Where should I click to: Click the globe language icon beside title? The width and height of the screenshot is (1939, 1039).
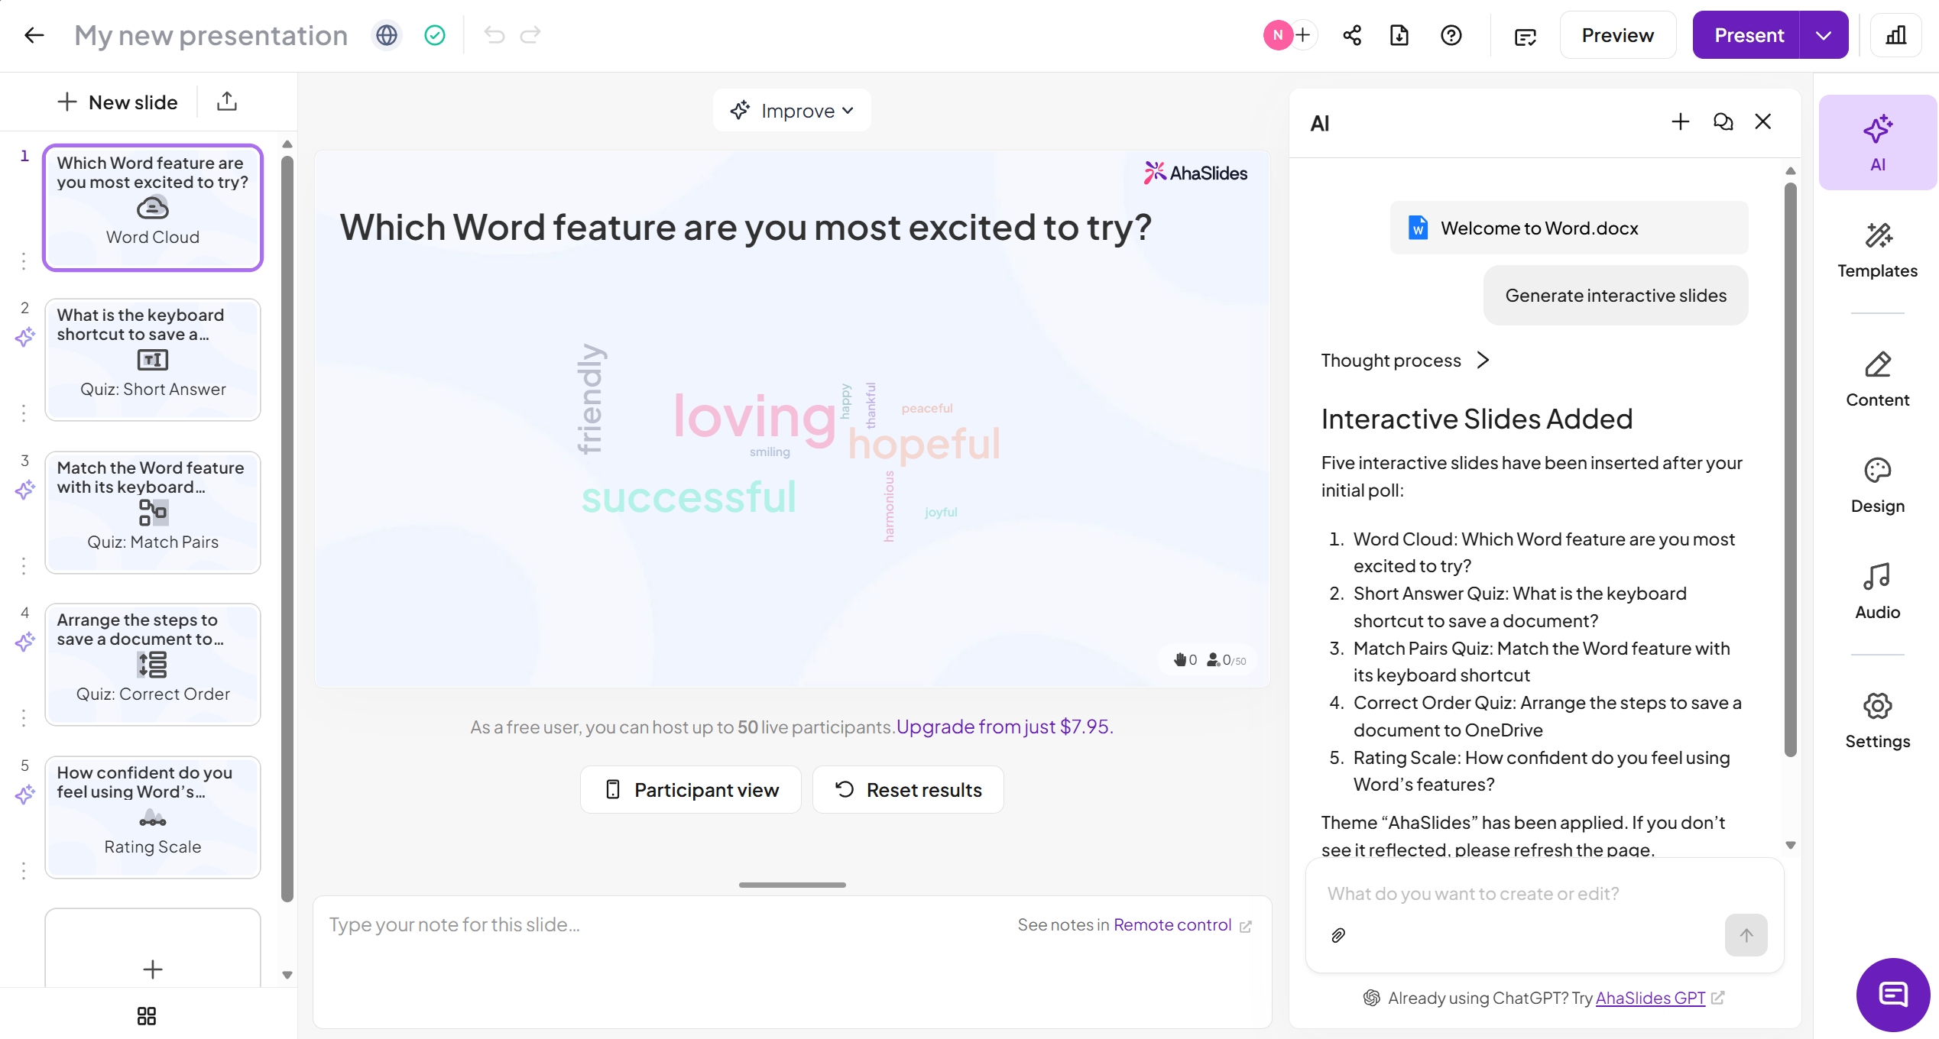[x=387, y=35]
